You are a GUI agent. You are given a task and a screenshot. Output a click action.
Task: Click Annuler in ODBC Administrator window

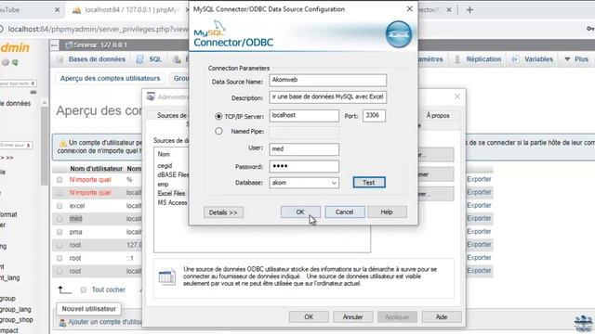click(x=353, y=317)
